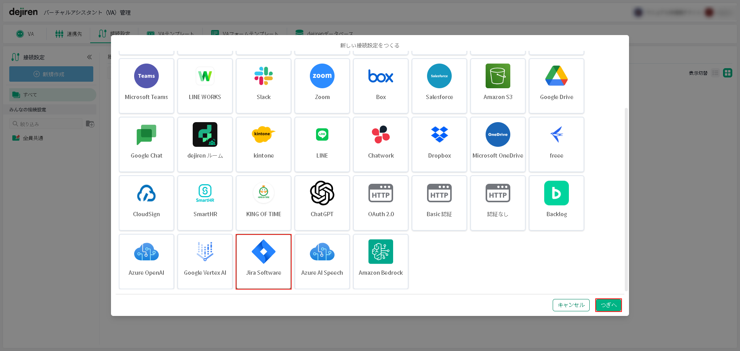Screen dimensions: 740x351
Task: Select the Azure OpenAI connector
Action: click(x=146, y=262)
